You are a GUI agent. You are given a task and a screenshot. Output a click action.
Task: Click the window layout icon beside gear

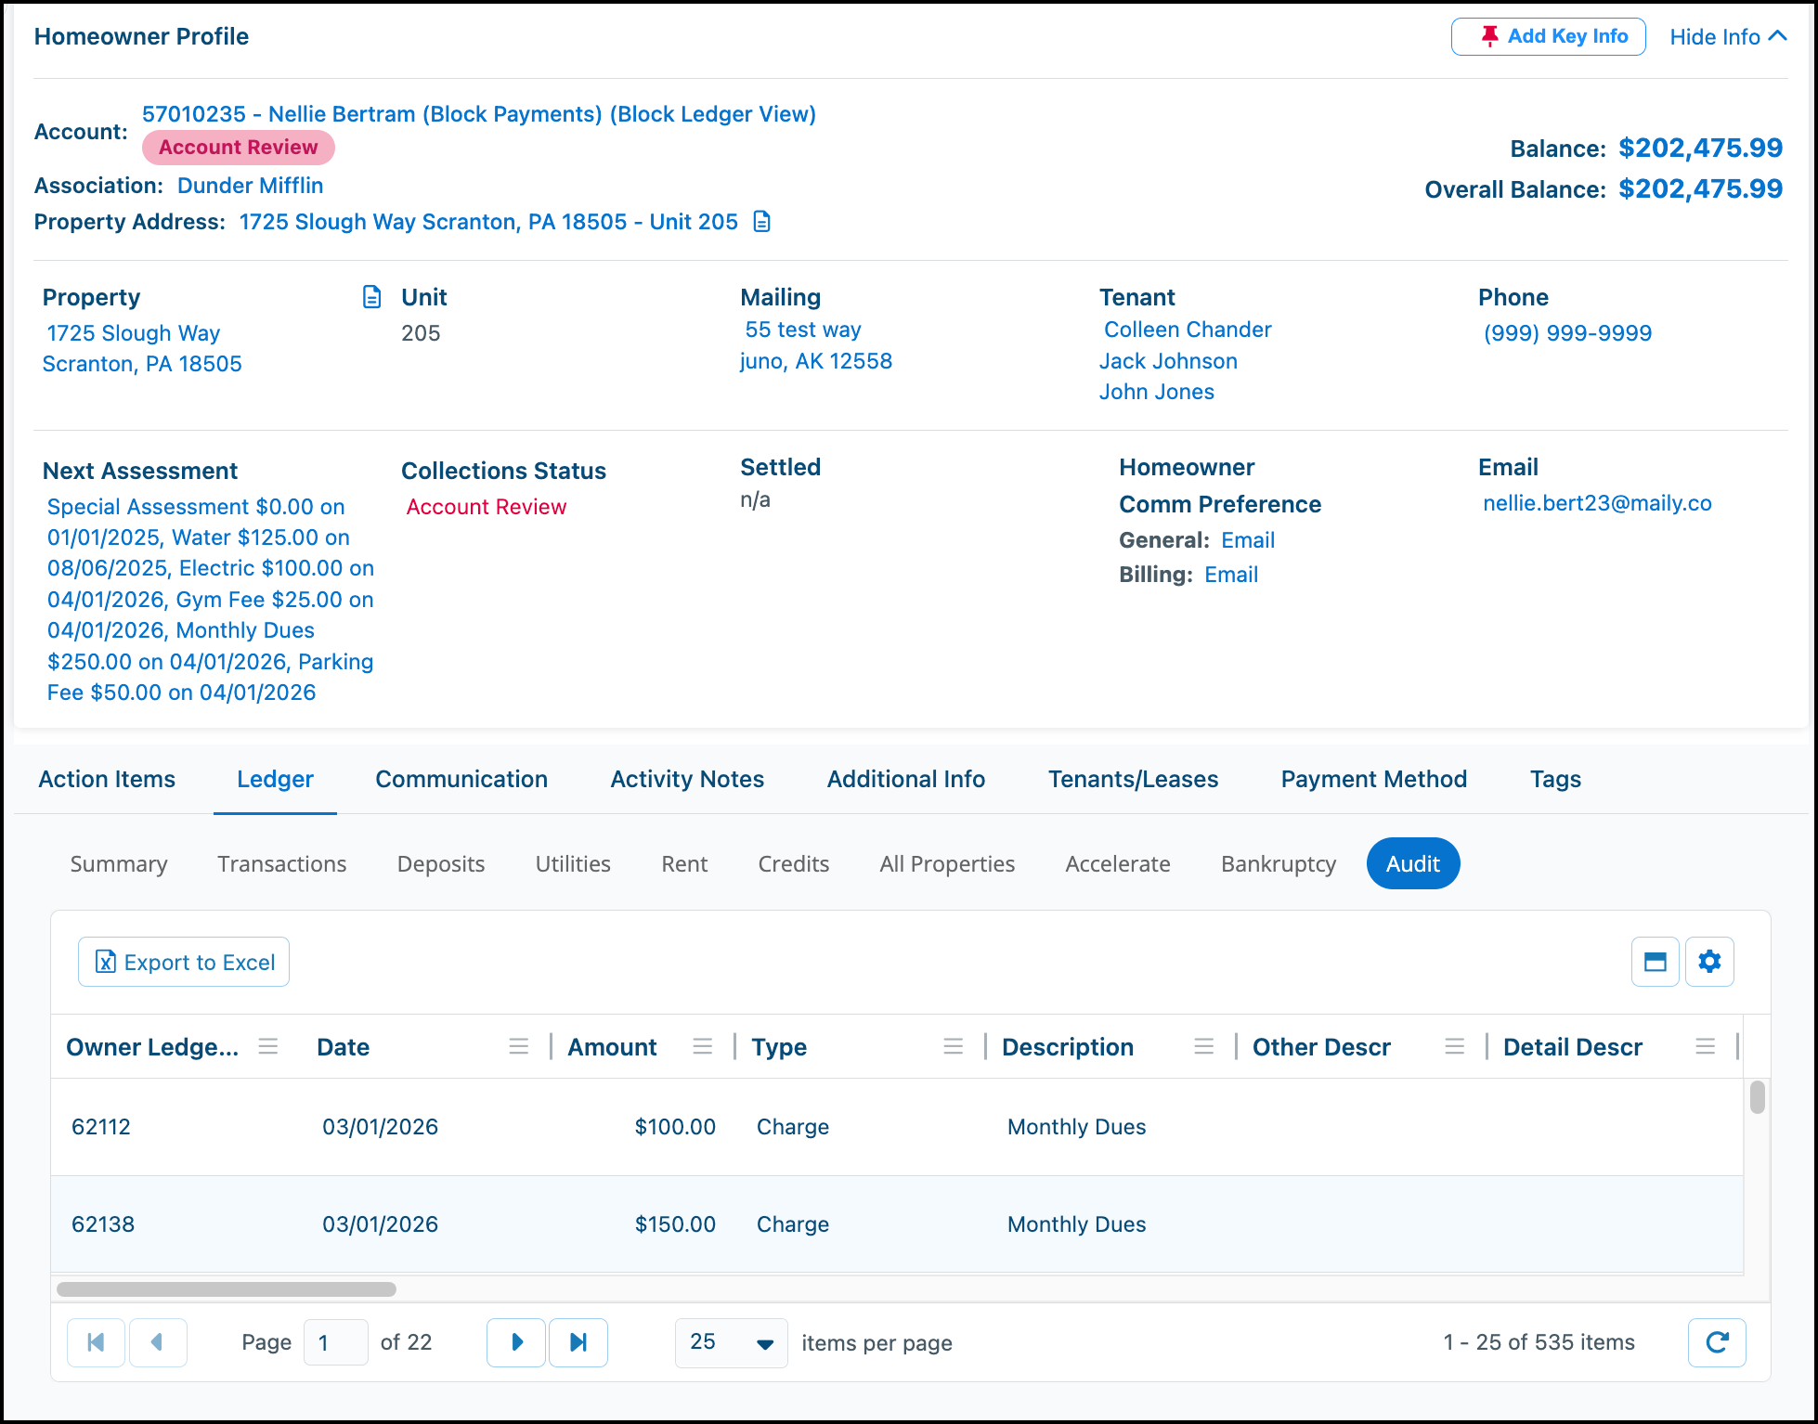click(x=1656, y=962)
